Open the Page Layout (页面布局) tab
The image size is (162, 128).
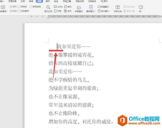[x=12, y=1]
